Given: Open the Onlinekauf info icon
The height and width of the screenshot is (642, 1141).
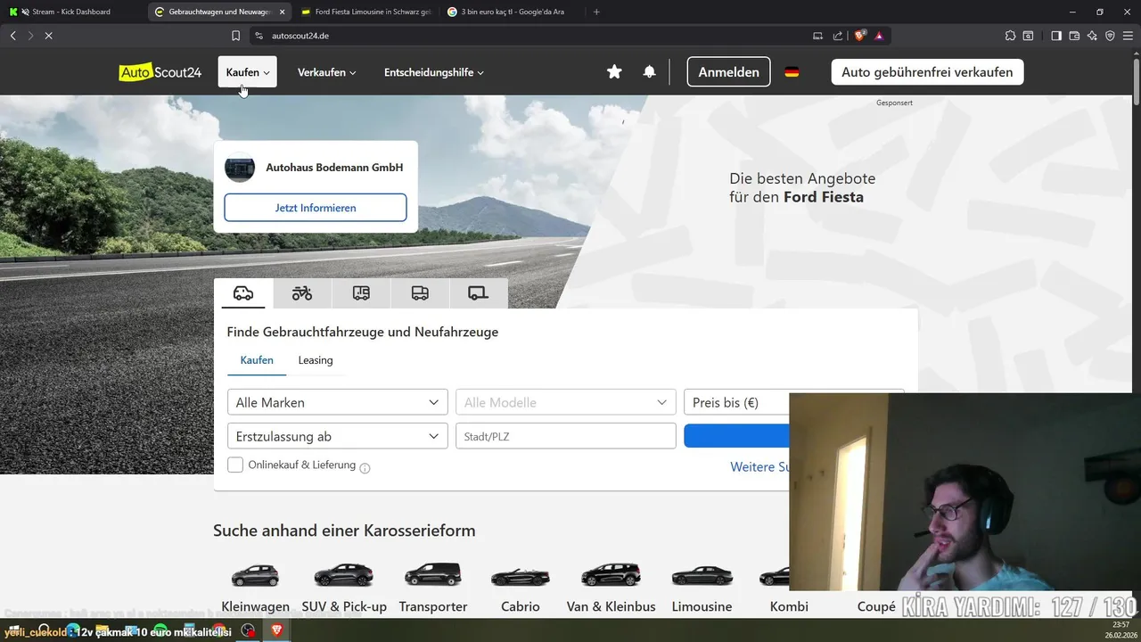Looking at the screenshot, I should coord(365,467).
